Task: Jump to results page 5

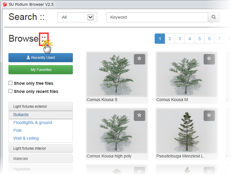Action: 199,39
